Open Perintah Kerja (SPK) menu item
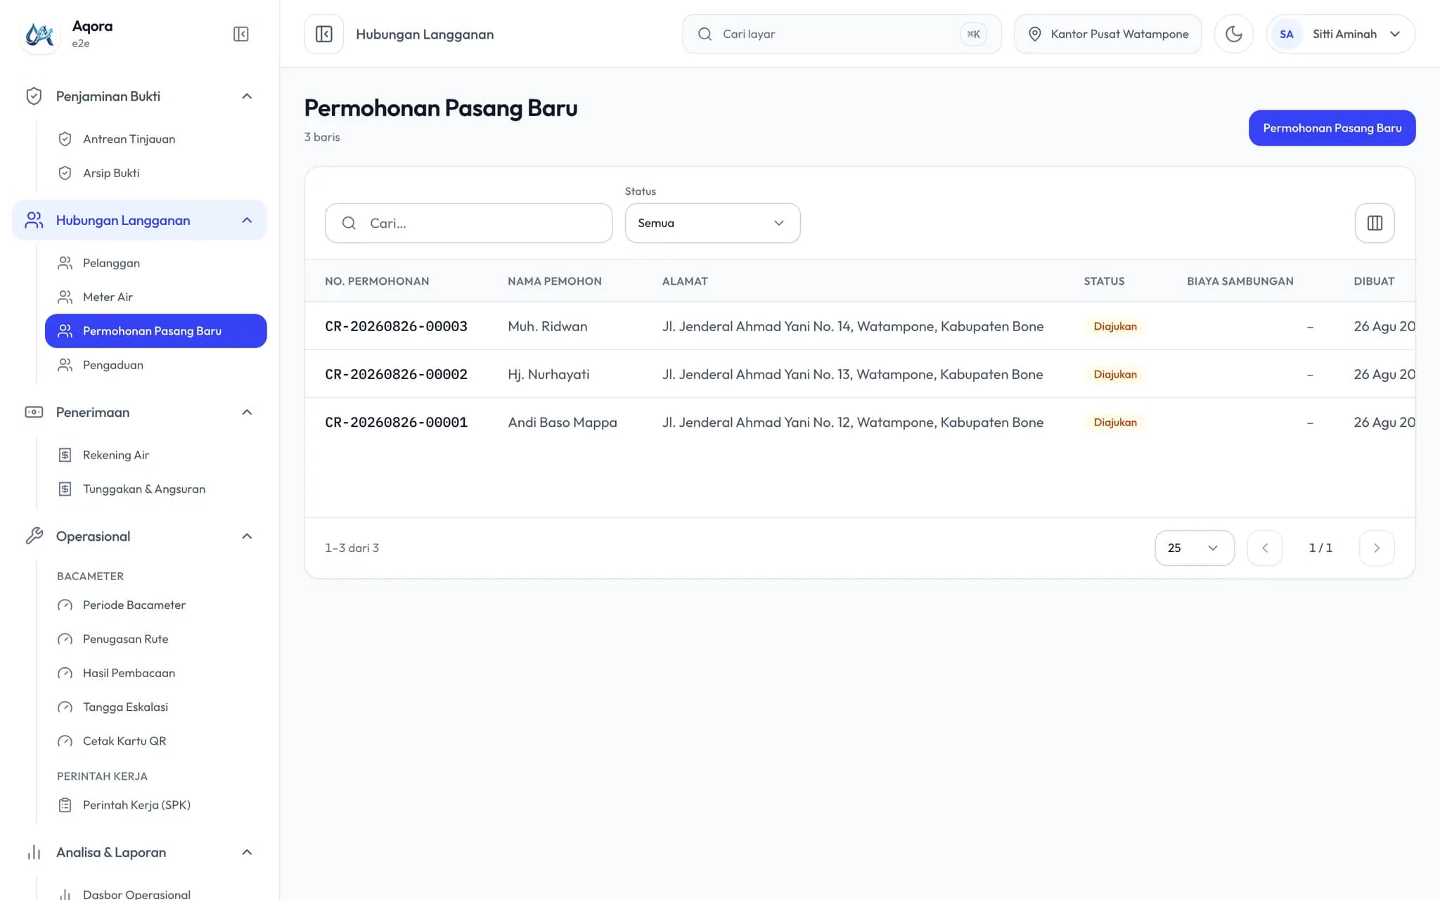The width and height of the screenshot is (1440, 900). click(156, 805)
